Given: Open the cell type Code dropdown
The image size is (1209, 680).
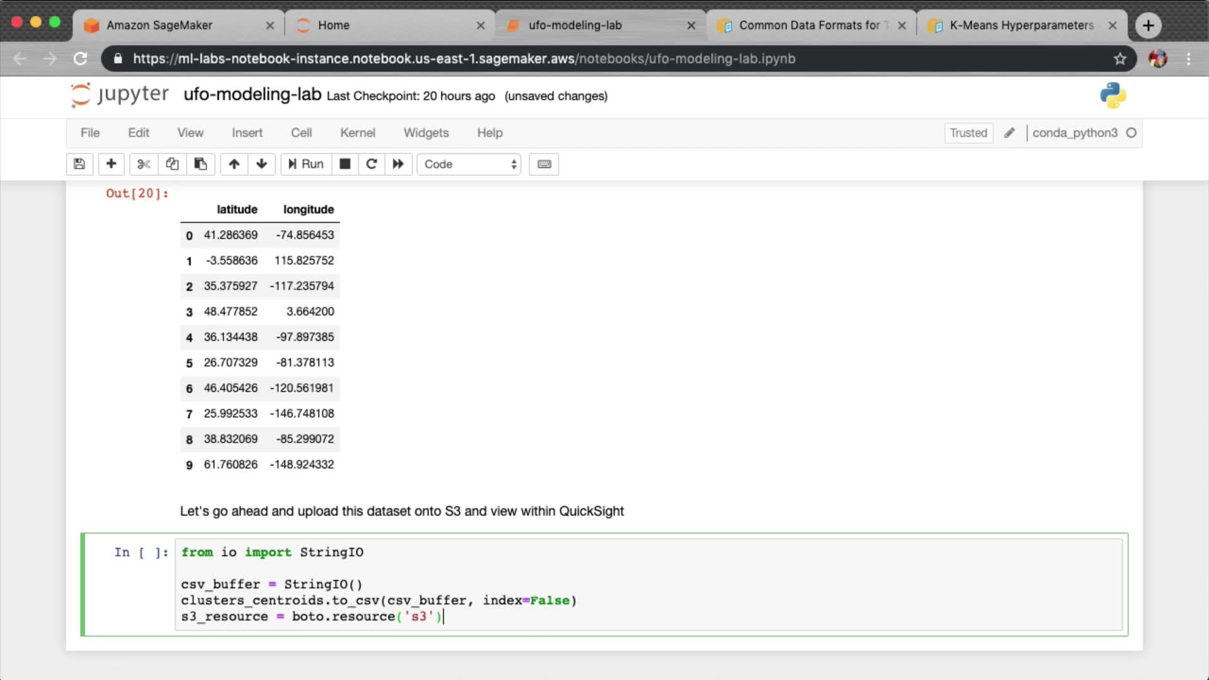Looking at the screenshot, I should coord(469,164).
